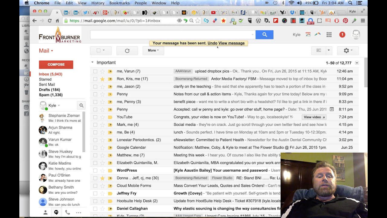
Task: Refresh the inbox with the refresh icon
Action: coord(127,51)
